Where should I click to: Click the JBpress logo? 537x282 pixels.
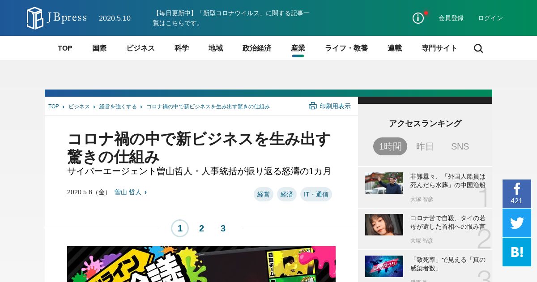tap(57, 18)
